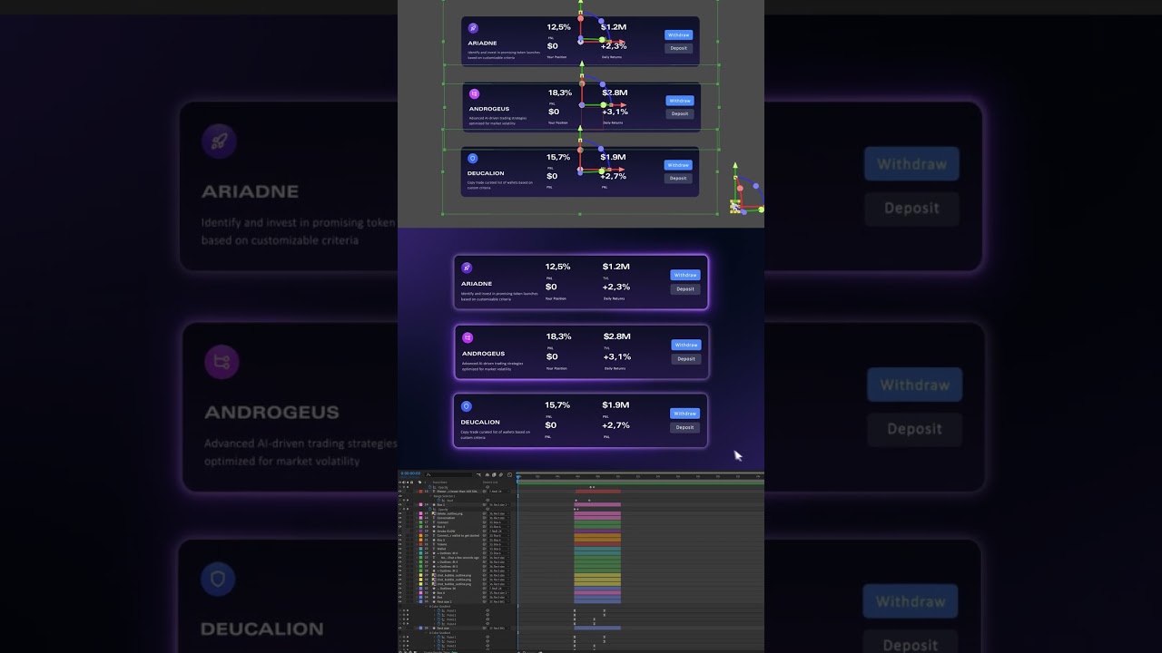Enable motion blur from the timeline toolbar
The width and height of the screenshot is (1162, 653).
coord(501,474)
